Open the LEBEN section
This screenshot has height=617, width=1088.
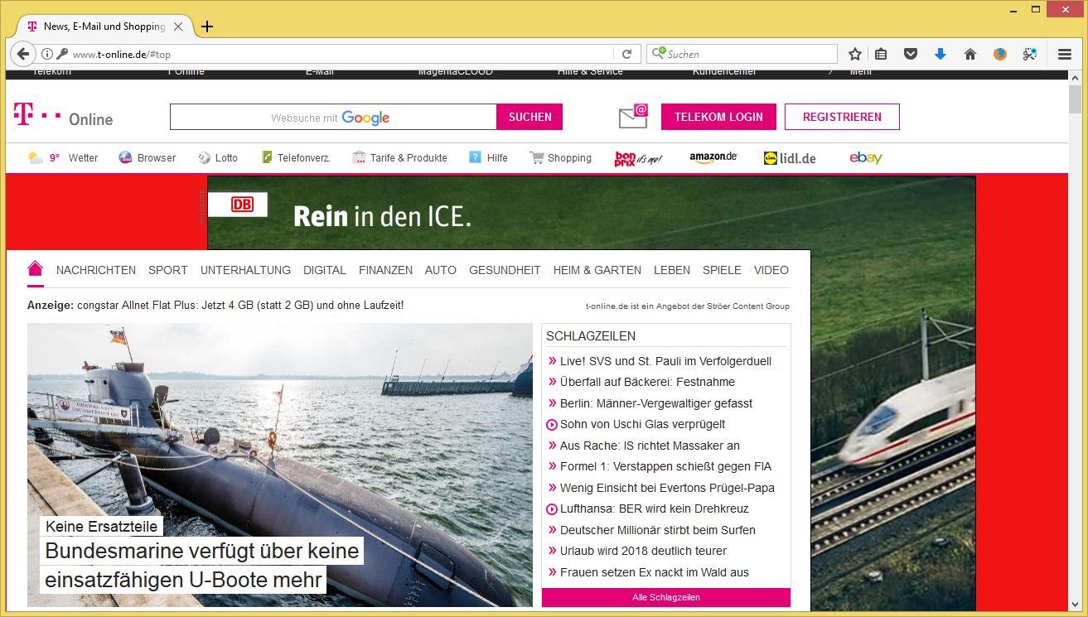click(x=672, y=270)
